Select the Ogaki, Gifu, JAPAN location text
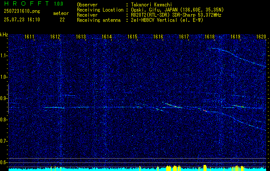 pos(177,10)
